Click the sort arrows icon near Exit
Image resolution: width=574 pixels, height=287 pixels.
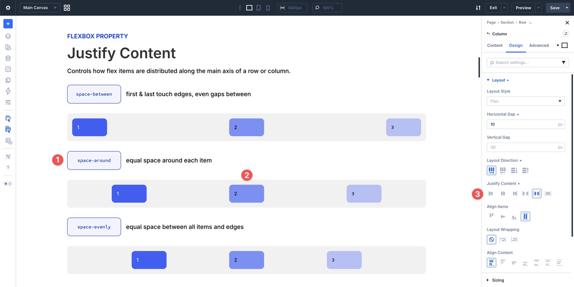478,8
